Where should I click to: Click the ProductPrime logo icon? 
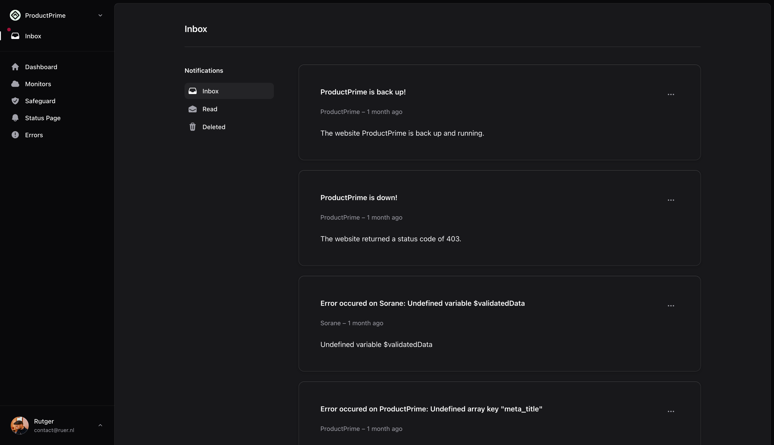15,15
